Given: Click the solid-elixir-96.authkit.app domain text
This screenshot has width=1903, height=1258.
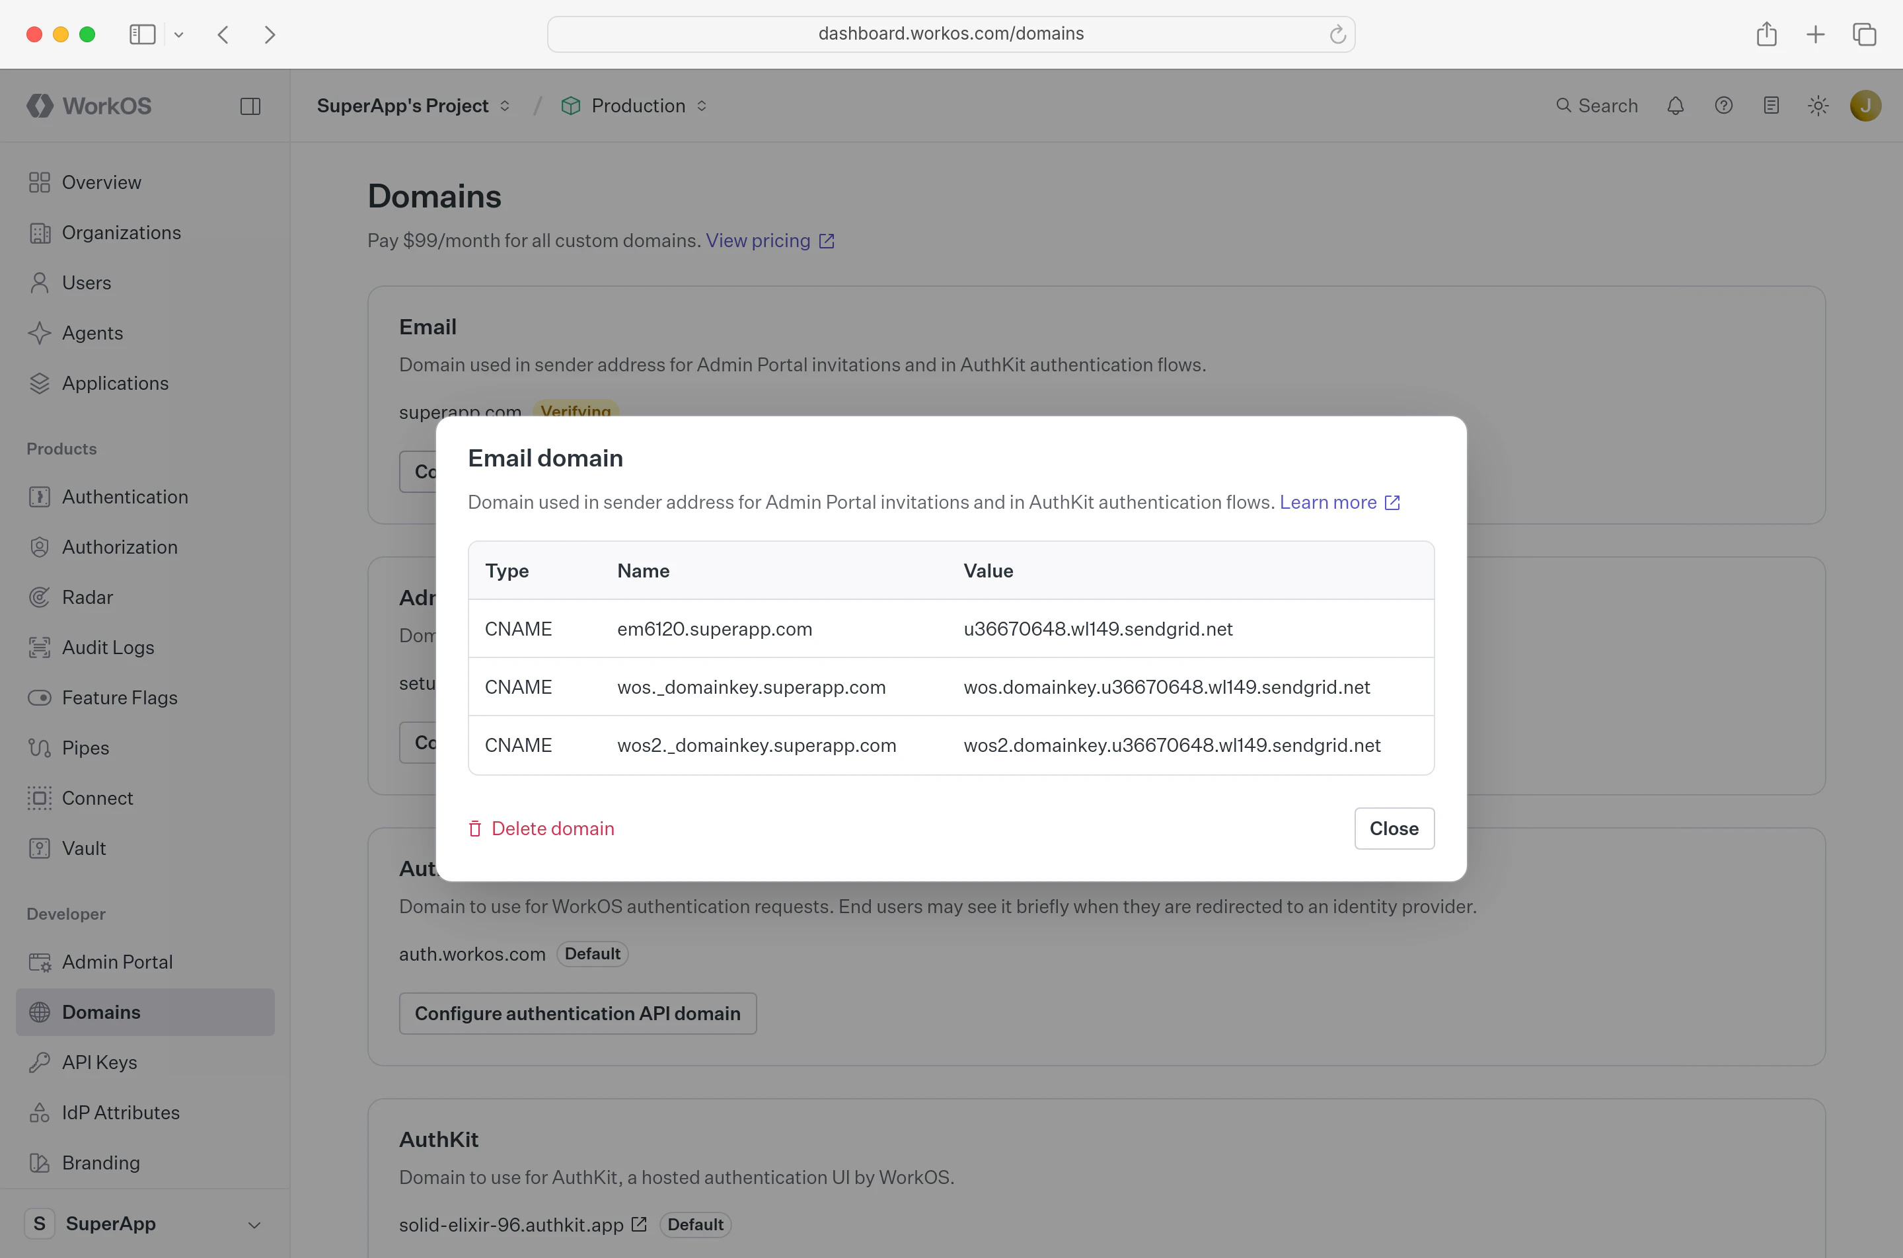Looking at the screenshot, I should coord(511,1225).
